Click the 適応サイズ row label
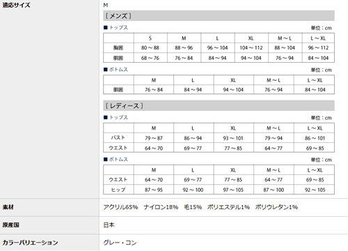Screen dimensions: 348x251 (x=16, y=5)
